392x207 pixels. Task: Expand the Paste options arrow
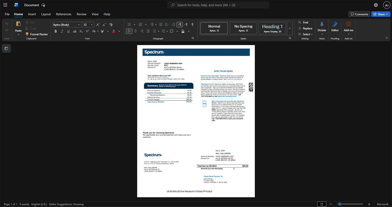pyautogui.click(x=18, y=34)
